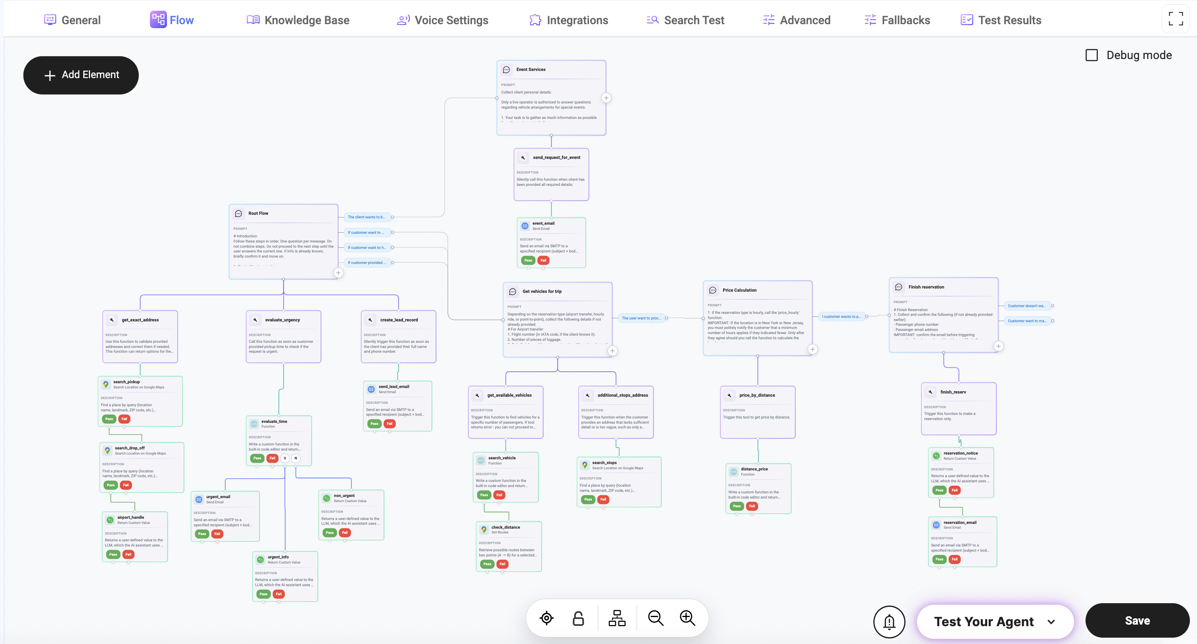Click the fullscreen expand icon
This screenshot has height=644, width=1197.
(x=1175, y=19)
